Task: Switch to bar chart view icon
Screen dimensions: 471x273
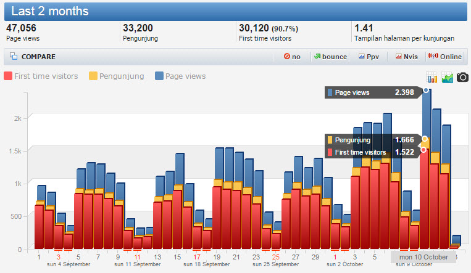Action: pos(431,78)
